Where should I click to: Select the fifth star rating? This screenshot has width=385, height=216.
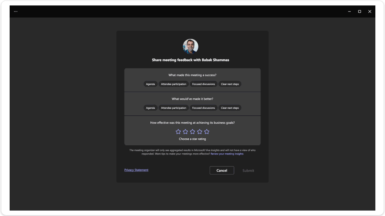207,131
